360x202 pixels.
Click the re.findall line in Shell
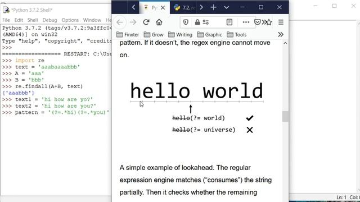pos(43,86)
